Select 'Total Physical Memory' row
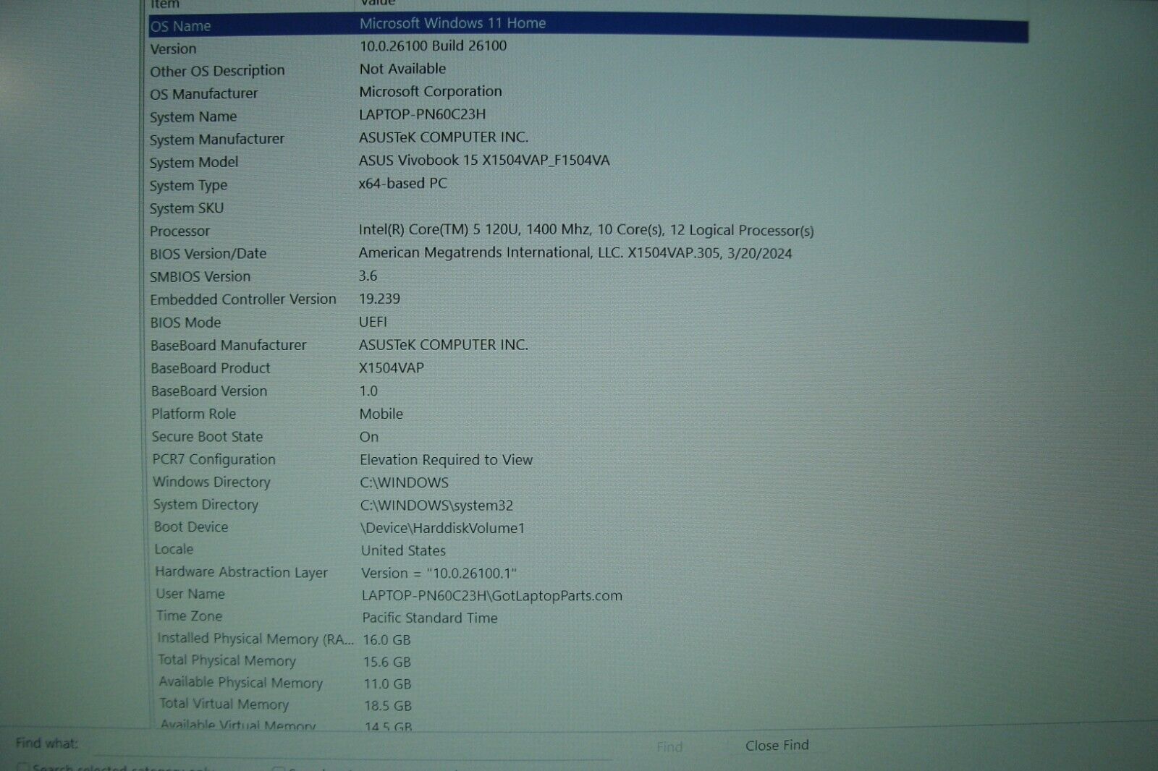The image size is (1158, 771). pyautogui.click(x=227, y=660)
